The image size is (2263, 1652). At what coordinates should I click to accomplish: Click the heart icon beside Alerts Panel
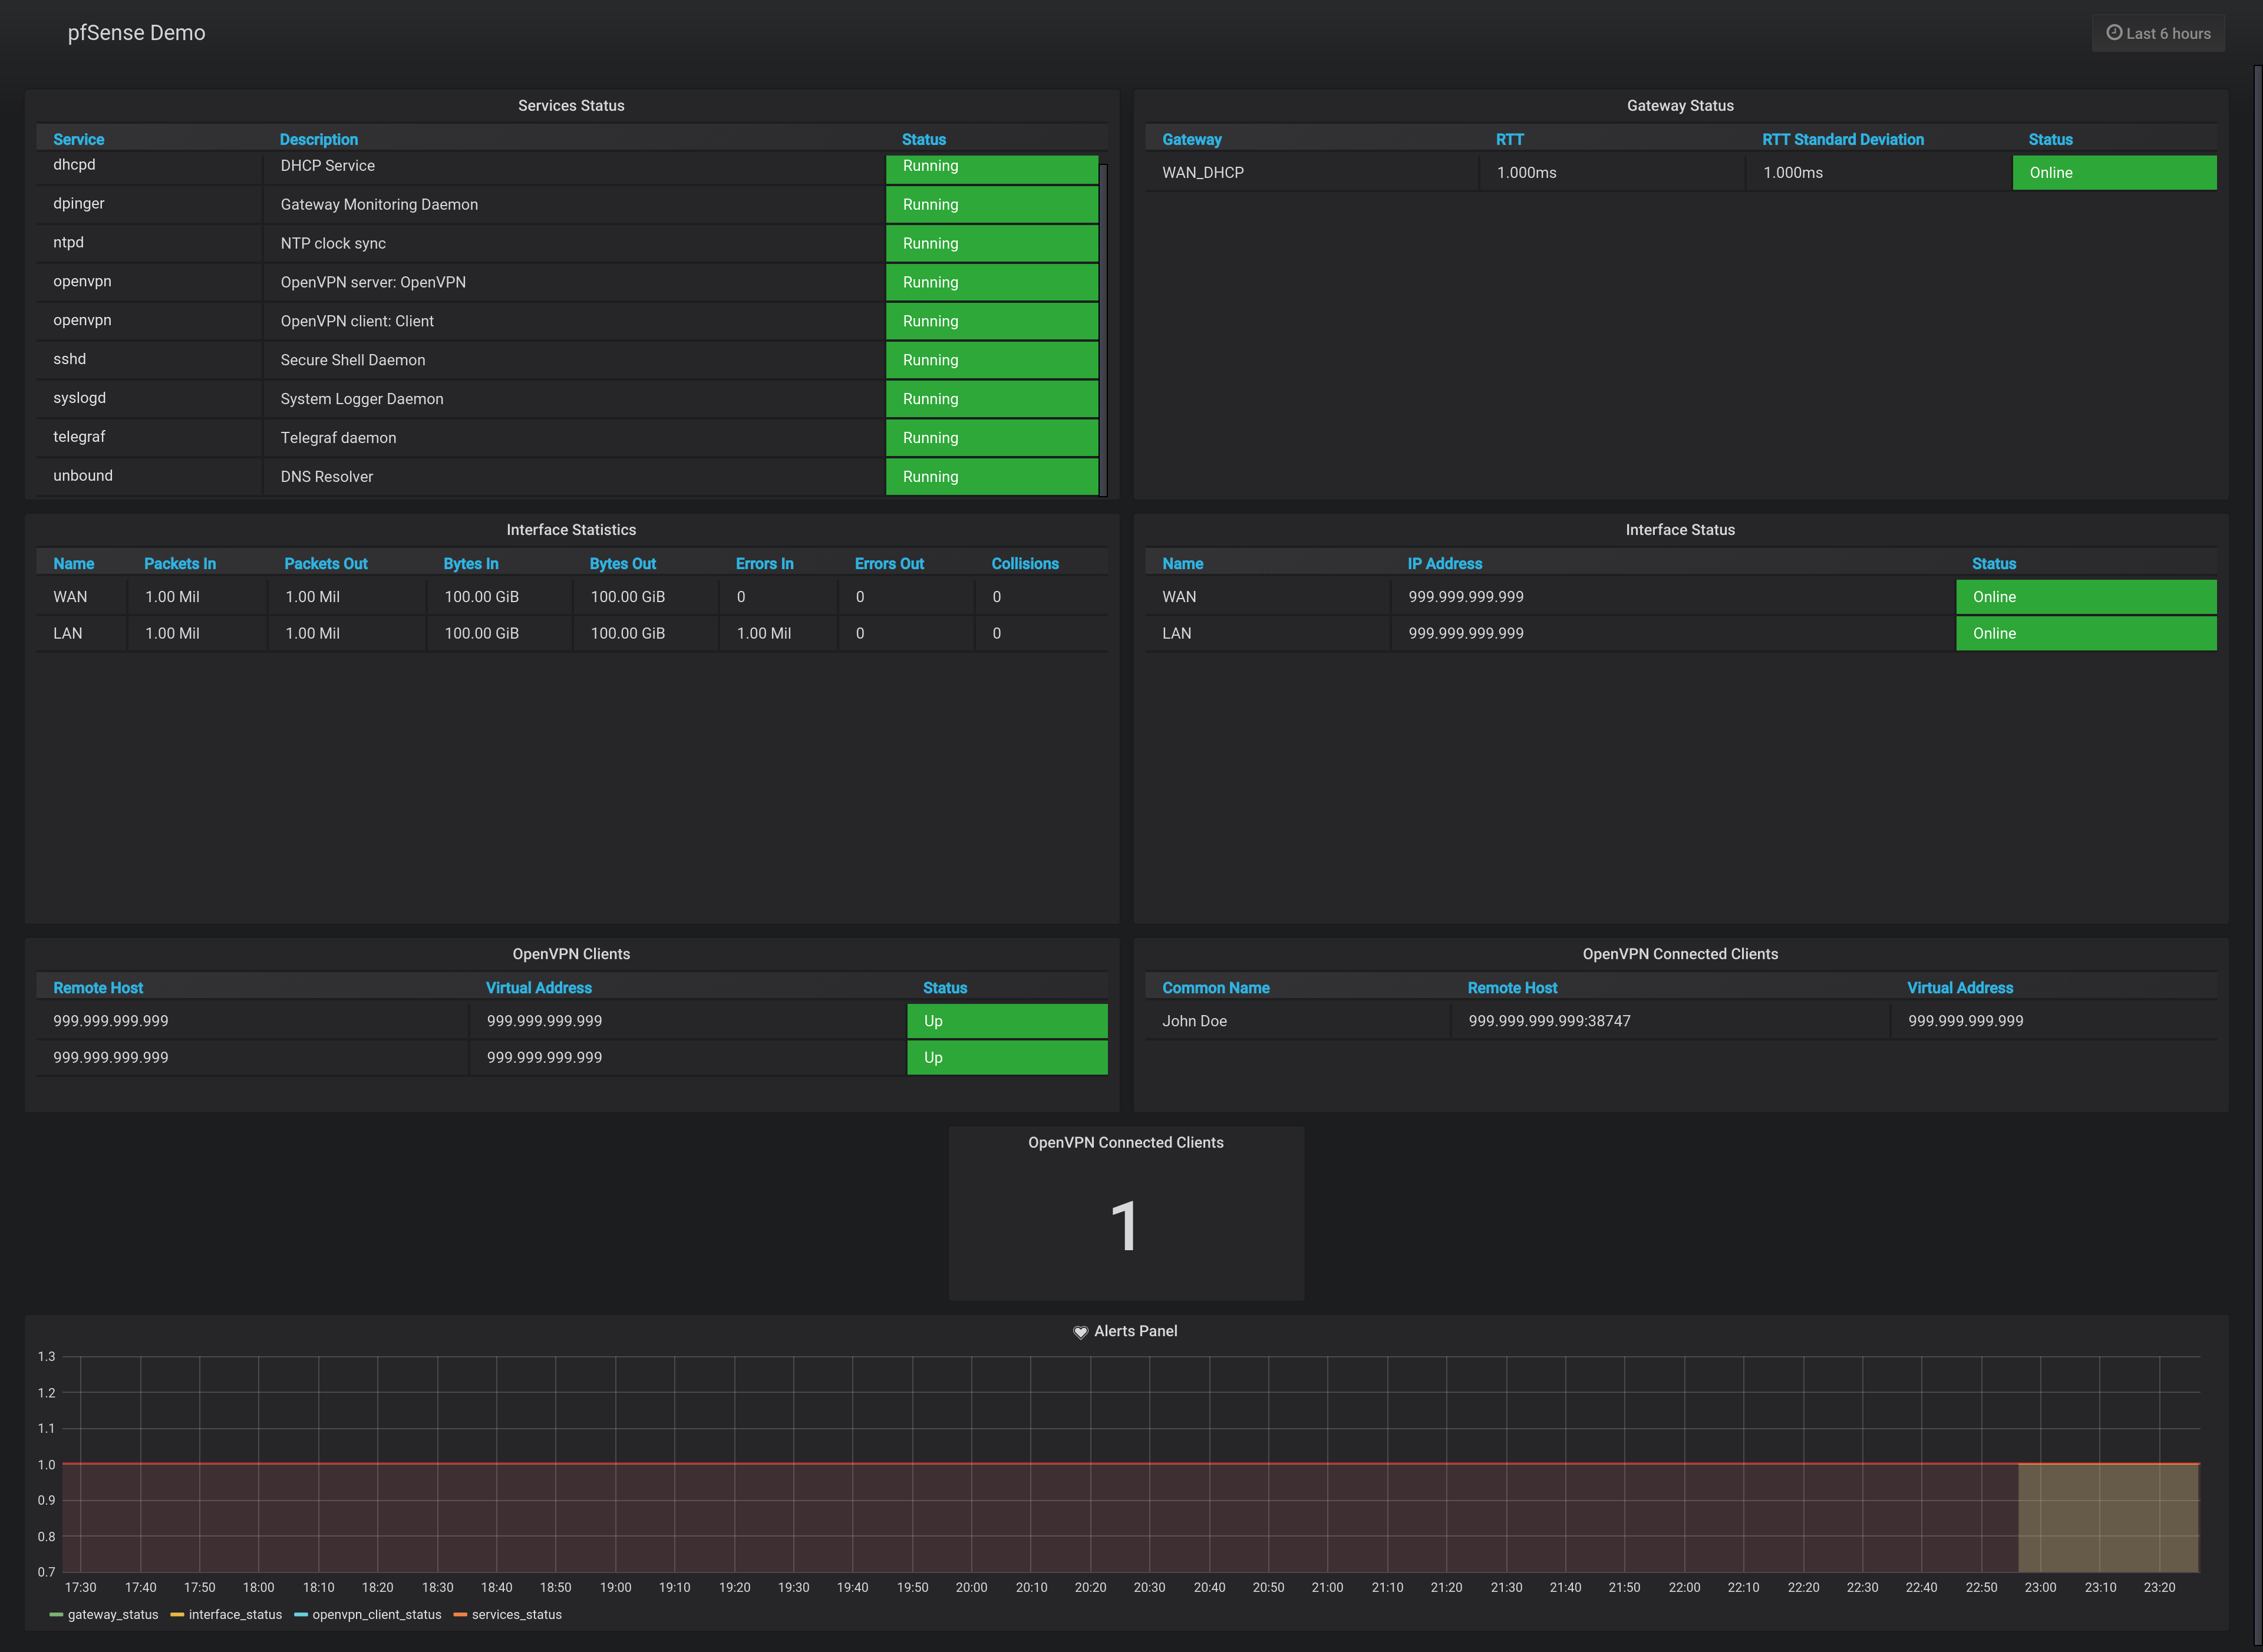(x=1080, y=1332)
